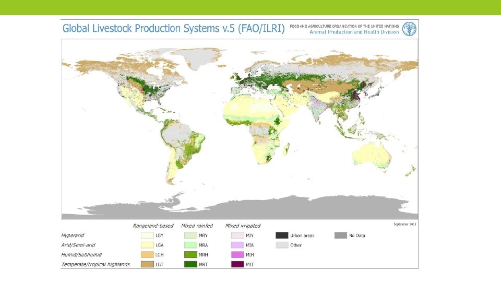
Task: Click the 'LGT' legend code
Action: [160, 264]
